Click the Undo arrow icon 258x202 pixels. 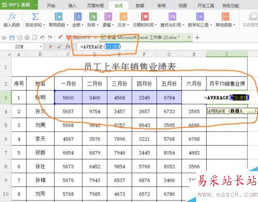coord(42,38)
